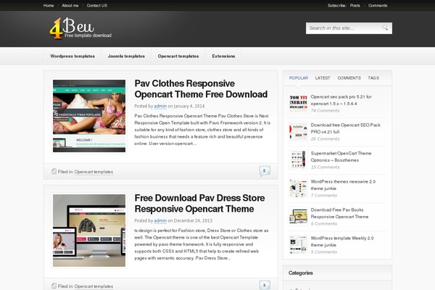
Task: Click thumbnail for Opencart SEO Pack PRO v4.21
Action: tap(298, 131)
